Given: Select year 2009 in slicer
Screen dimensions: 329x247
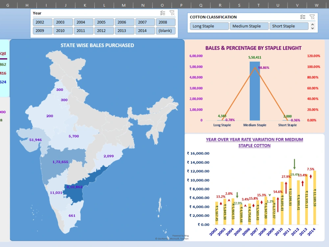Looking at the screenshot, I should tap(42, 31).
